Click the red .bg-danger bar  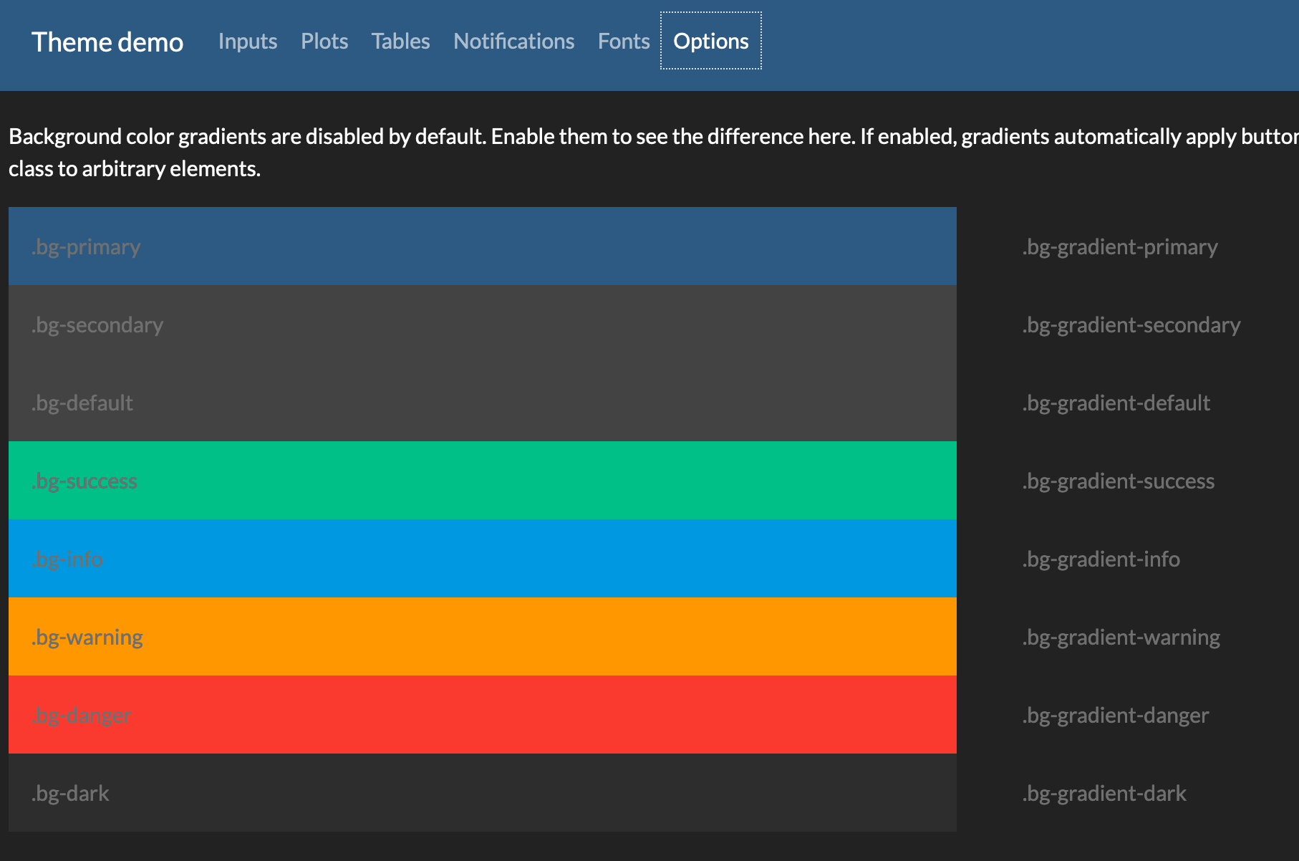[x=483, y=715]
